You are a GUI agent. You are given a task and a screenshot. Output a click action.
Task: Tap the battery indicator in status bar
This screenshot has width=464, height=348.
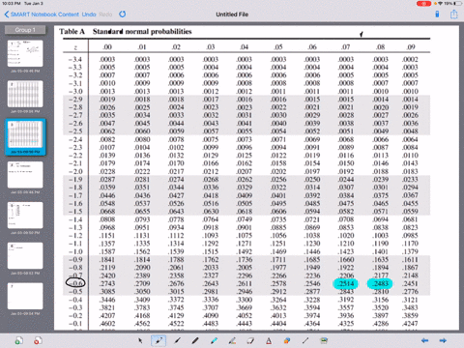point(458,4)
